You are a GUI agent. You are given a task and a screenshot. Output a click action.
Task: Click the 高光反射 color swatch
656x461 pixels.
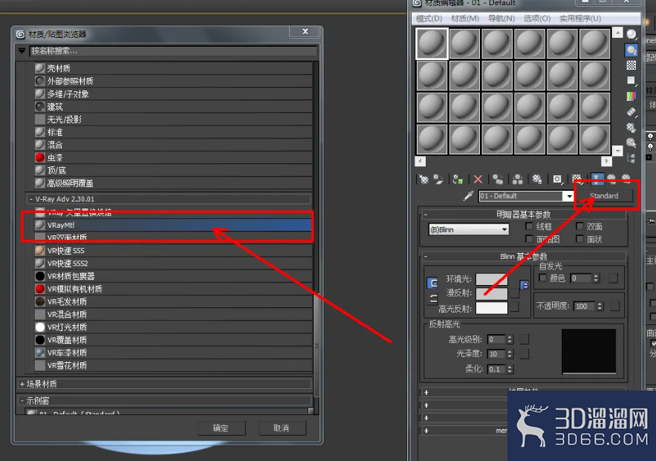coord(492,309)
